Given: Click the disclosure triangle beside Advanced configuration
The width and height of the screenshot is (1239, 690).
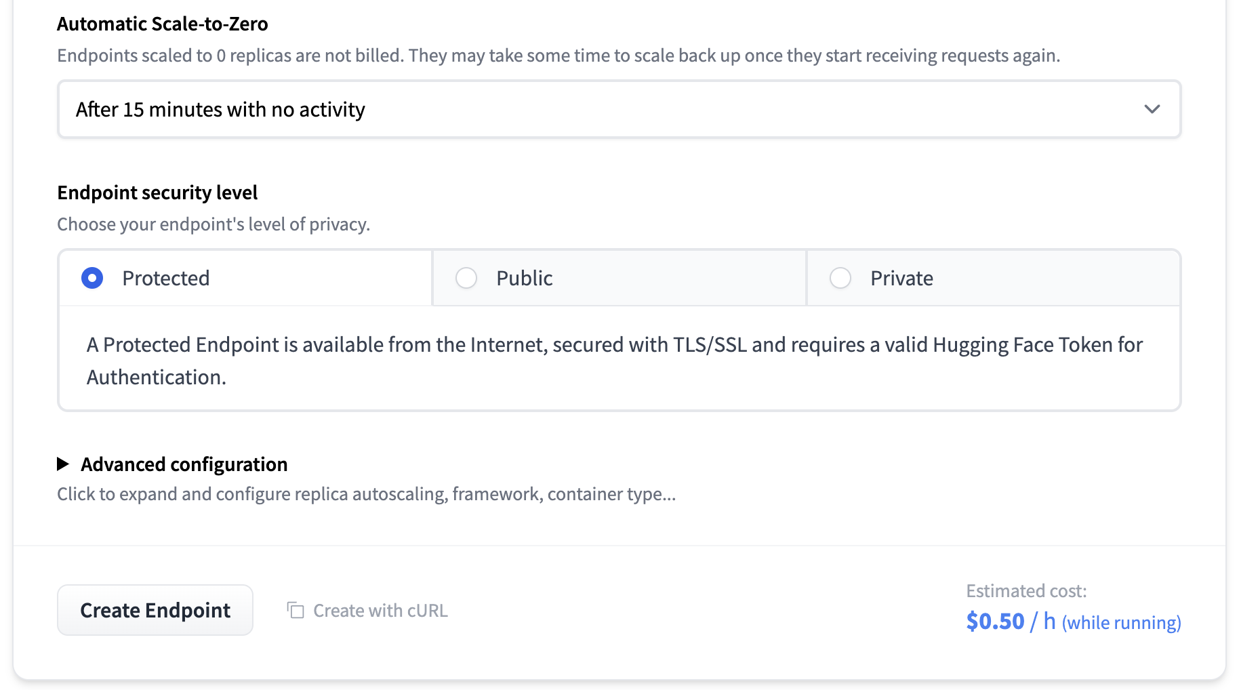Looking at the screenshot, I should point(64,464).
